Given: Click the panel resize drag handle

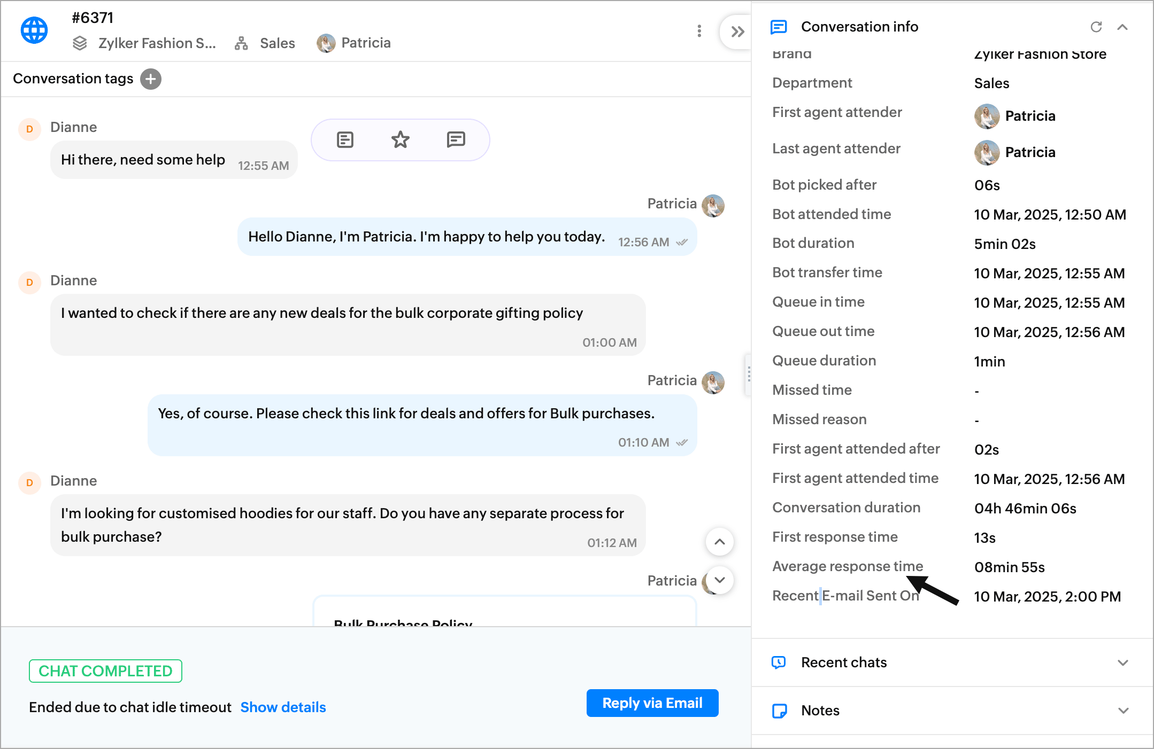Looking at the screenshot, I should pos(749,374).
